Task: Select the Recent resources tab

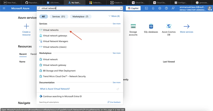Action: pos(23,54)
